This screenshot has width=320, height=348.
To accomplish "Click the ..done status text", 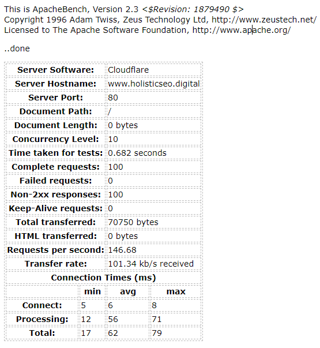I will coord(17,48).
